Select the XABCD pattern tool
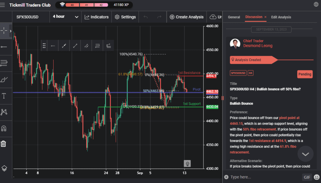The height and width of the screenshot is (183, 321). 4,112
